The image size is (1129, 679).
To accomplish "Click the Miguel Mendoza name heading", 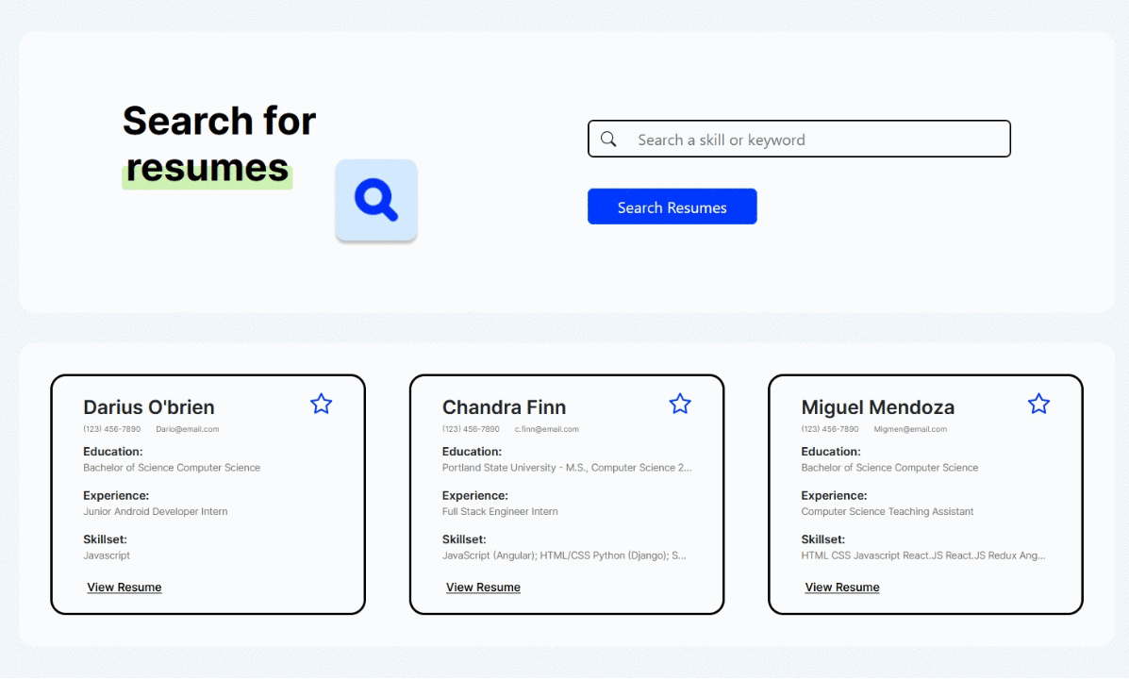I will click(878, 407).
